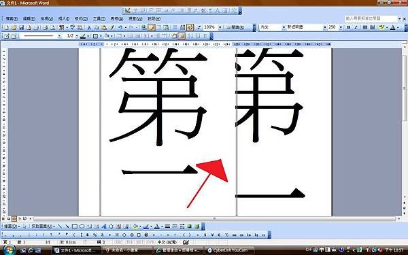Open the font color dropdown arrow in the formatting toolbar
This screenshot has height=255, width=408.
pyautogui.click(x=398, y=27)
